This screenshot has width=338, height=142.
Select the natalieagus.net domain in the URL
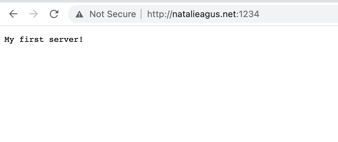pyautogui.click(x=204, y=14)
